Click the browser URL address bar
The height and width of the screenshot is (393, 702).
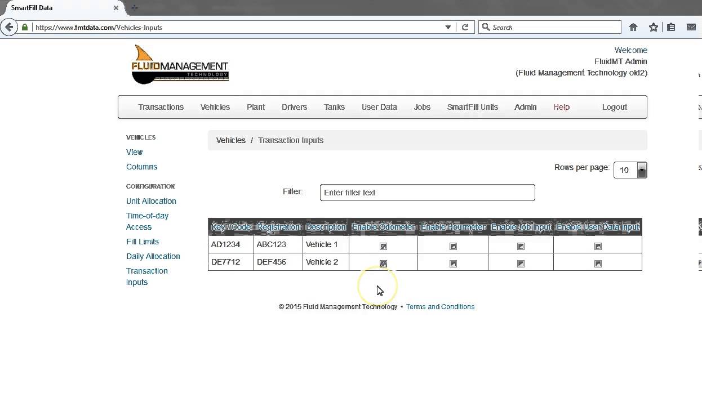[237, 27]
